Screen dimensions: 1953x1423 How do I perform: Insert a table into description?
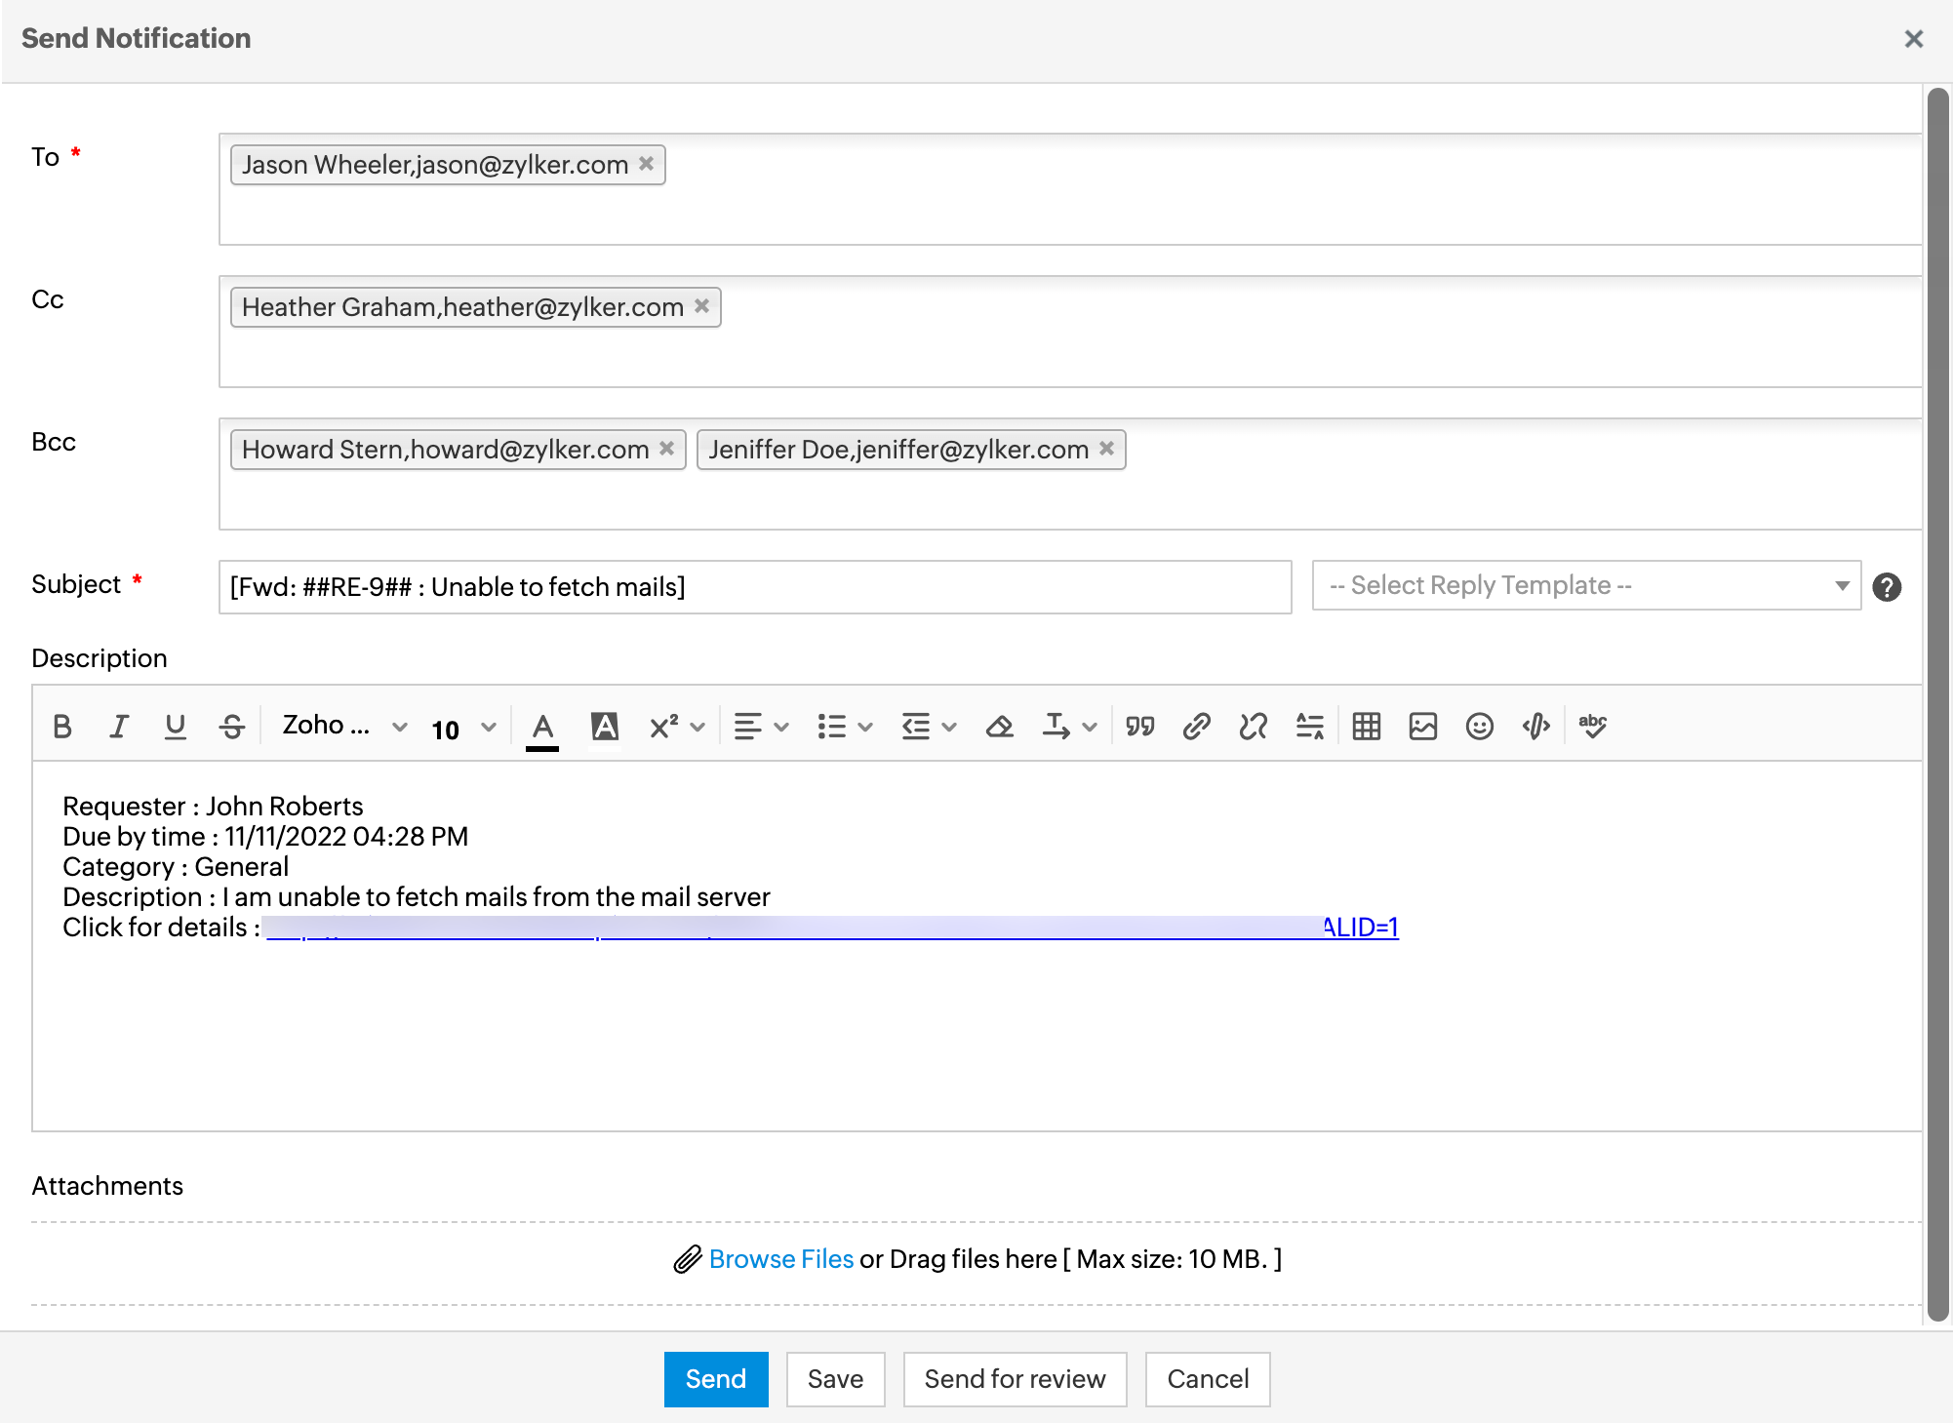(1366, 727)
